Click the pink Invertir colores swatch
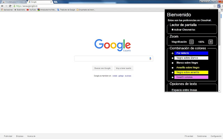The width and height of the screenshot is (223, 139). pyautogui.click(x=191, y=77)
